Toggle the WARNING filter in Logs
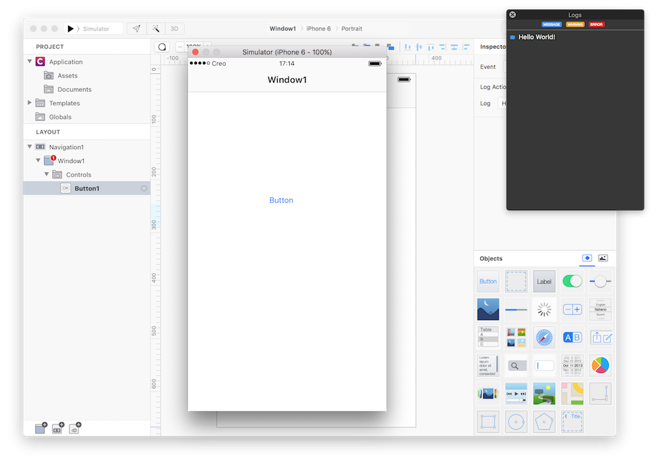664x462 pixels. (x=575, y=25)
